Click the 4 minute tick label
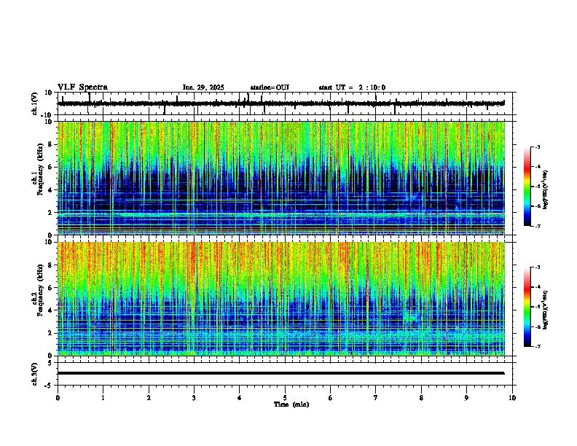This screenshot has height=446, width=577. tap(240, 398)
